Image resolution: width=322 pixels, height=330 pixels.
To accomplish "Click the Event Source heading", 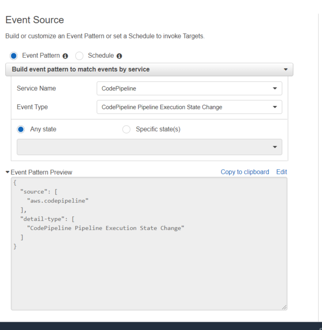I will [35, 20].
